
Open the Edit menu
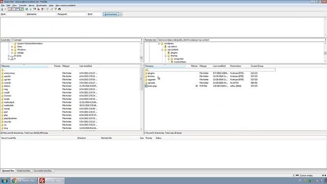[x=8, y=6]
